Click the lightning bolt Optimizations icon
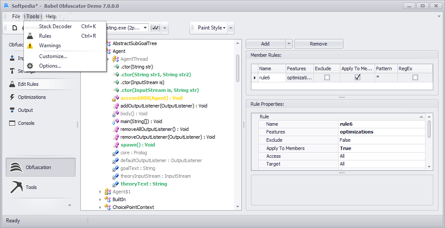The image size is (445, 228). 12,97
